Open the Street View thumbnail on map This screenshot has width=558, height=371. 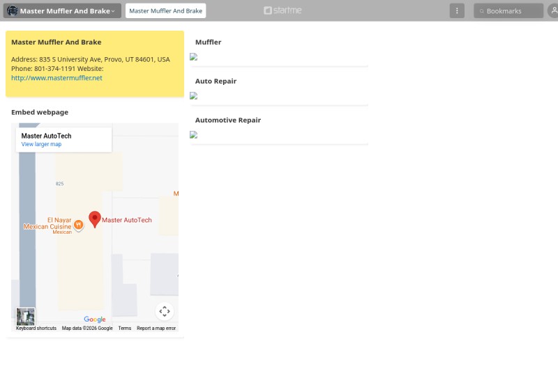pyautogui.click(x=26, y=316)
